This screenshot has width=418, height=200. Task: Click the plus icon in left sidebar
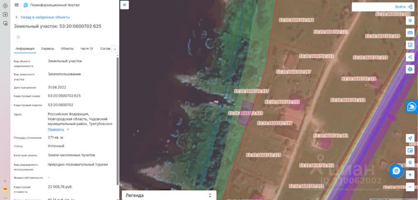click(x=5, y=181)
